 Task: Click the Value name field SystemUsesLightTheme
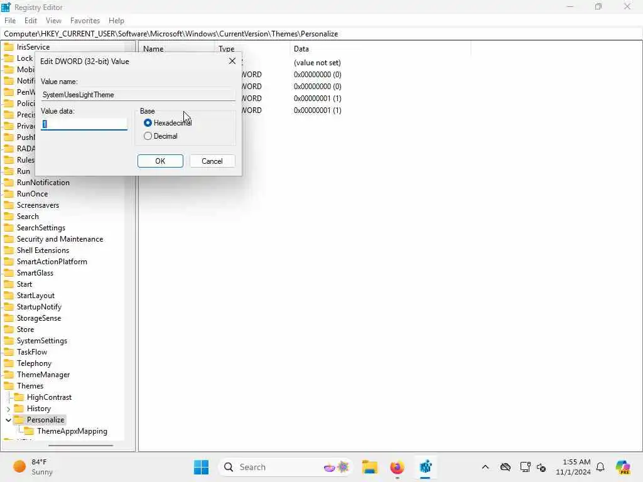point(138,95)
